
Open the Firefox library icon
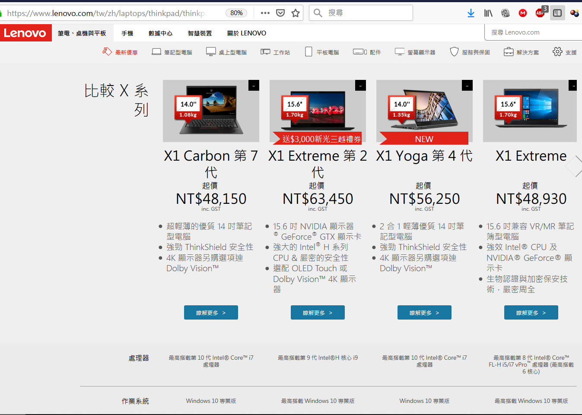488,13
